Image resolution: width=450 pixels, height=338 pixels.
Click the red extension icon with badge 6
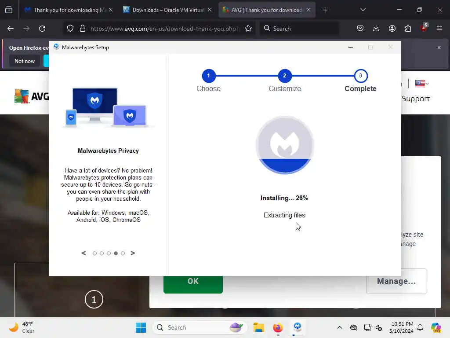pos(424,28)
